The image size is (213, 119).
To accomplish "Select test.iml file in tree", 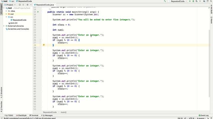I will 14,23.
